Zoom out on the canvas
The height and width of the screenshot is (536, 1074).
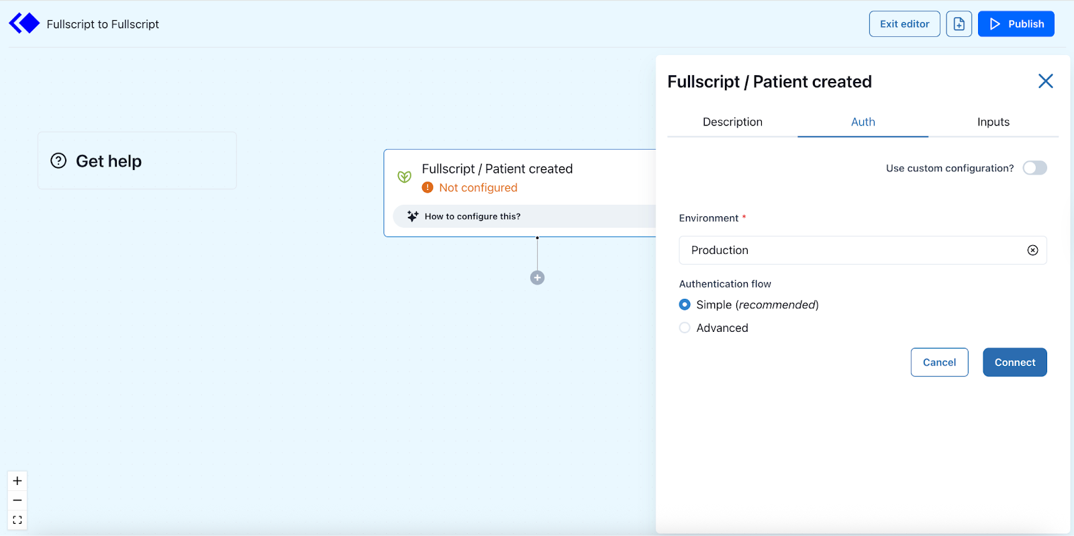tap(17, 500)
